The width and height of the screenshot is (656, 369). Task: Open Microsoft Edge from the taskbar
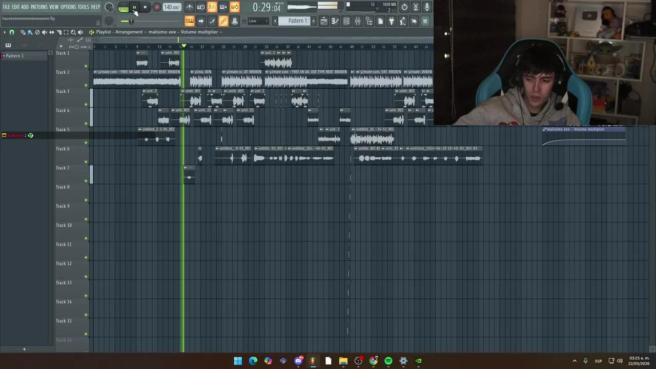pyautogui.click(x=253, y=361)
